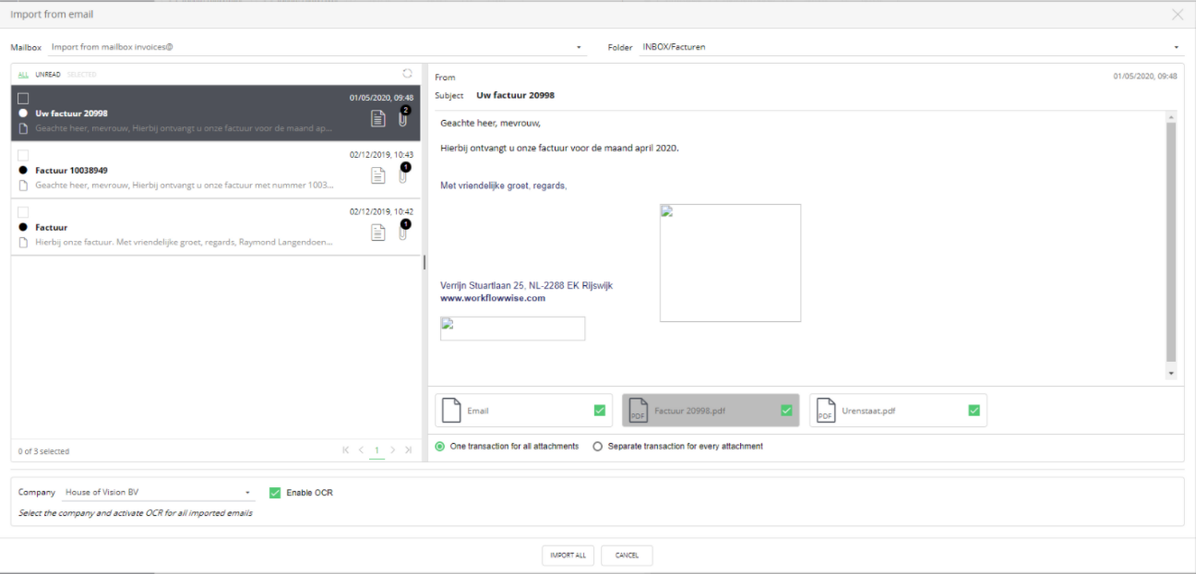Open the www.workflowwise.com link
This screenshot has height=574, width=1196.
(x=493, y=298)
